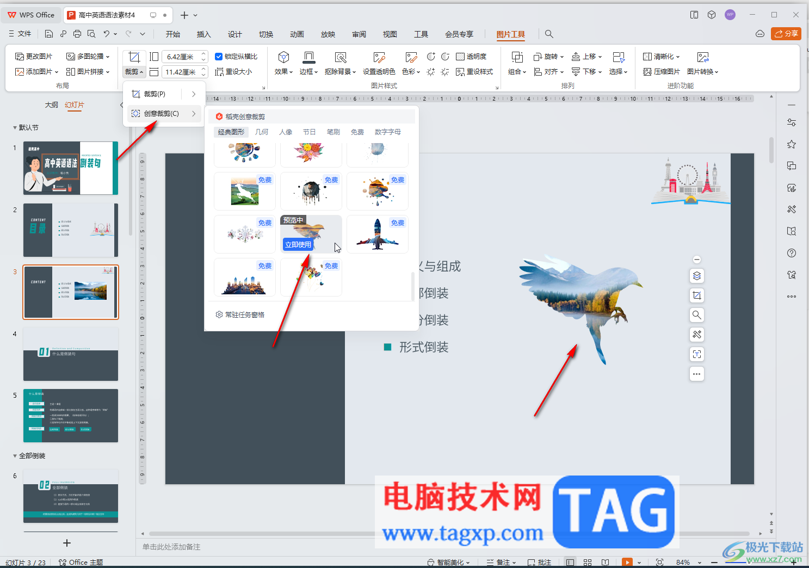This screenshot has height=568, width=809.
Task: Click the floating crop icon beside picture
Action: point(697,295)
